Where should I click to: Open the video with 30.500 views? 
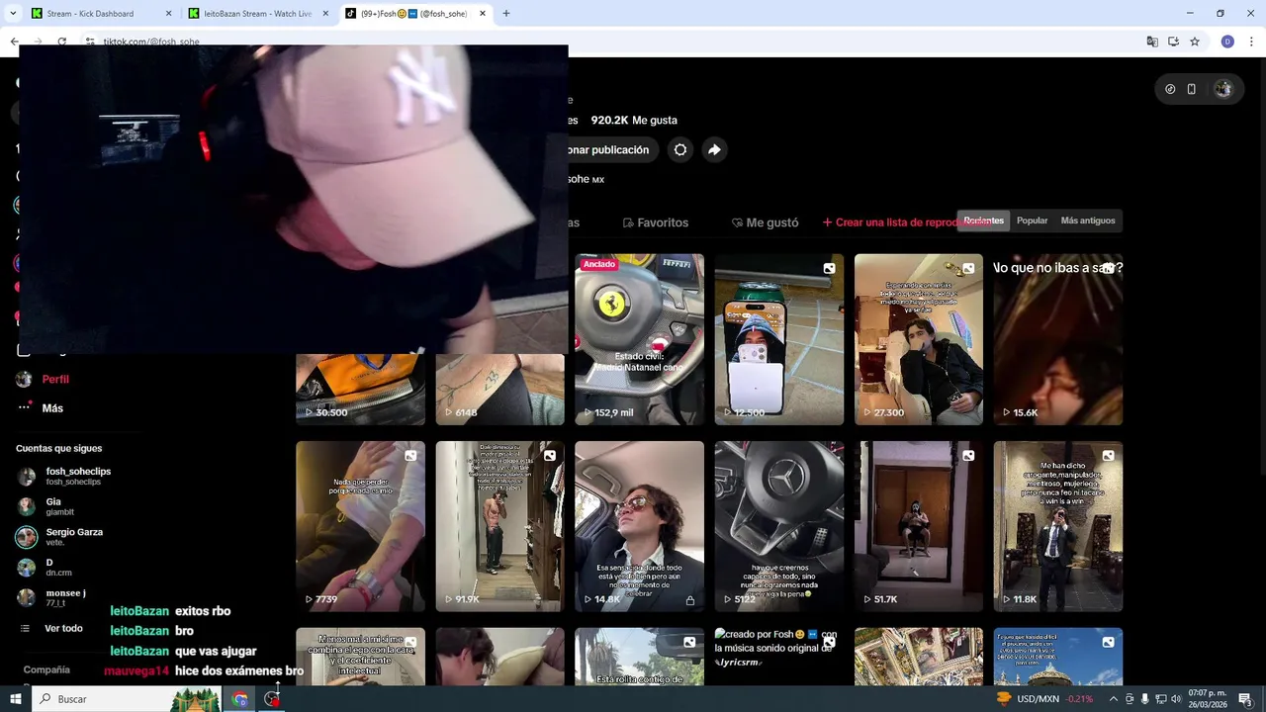[360, 390]
